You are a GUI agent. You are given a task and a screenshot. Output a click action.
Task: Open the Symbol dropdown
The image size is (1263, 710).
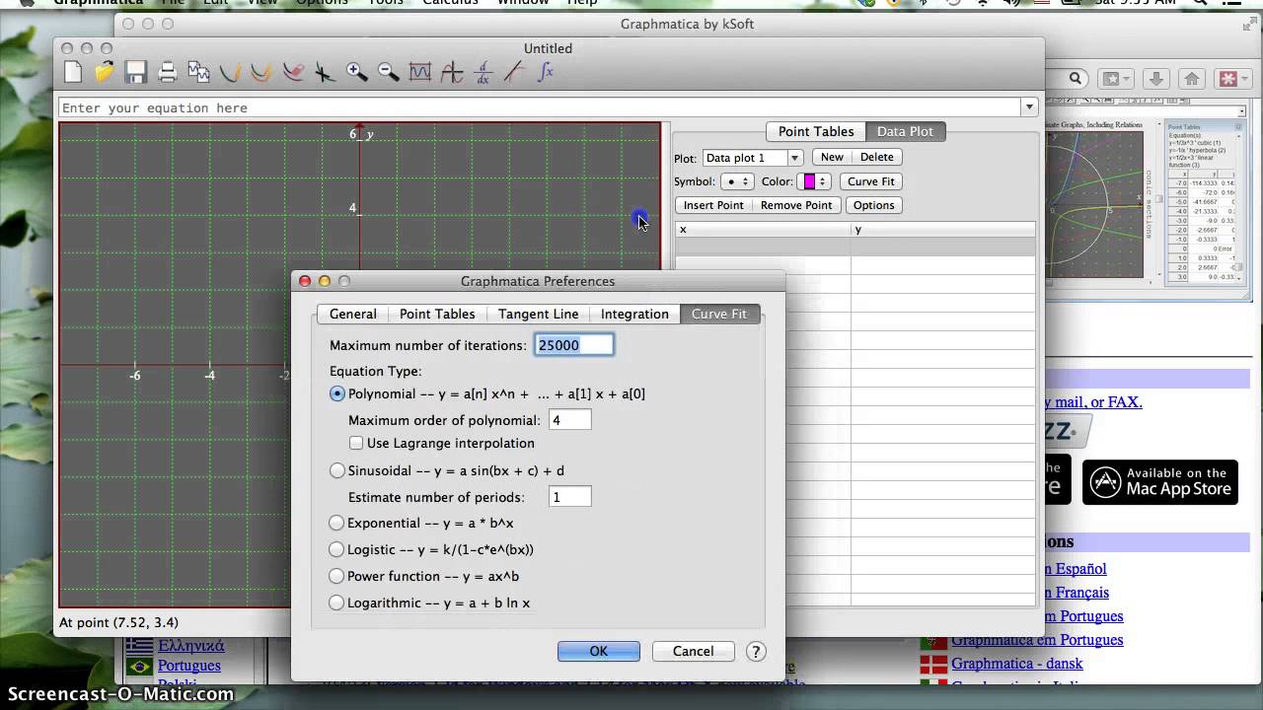coord(737,181)
